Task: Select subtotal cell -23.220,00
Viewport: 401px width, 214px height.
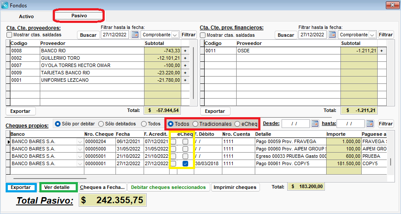Action: 163,73
